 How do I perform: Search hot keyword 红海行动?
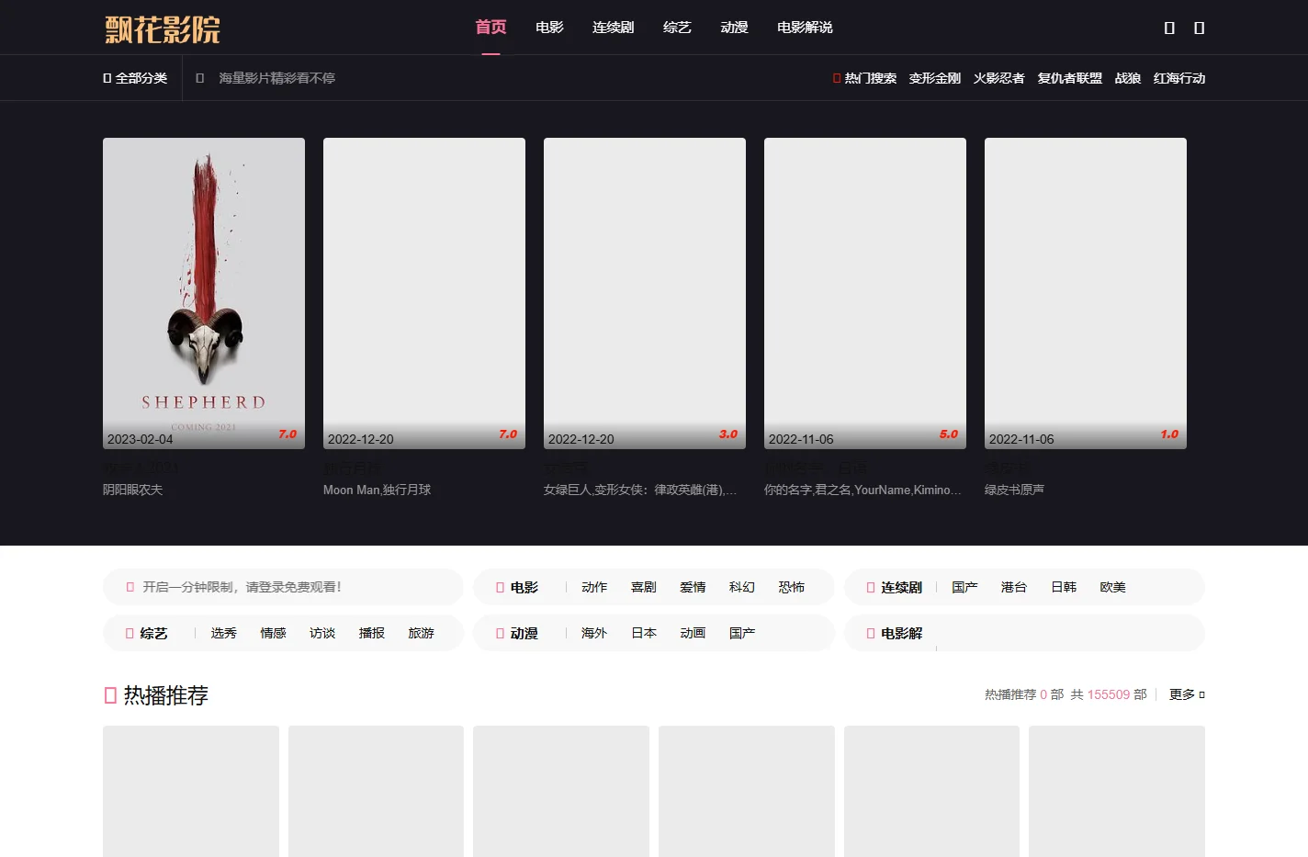click(1179, 78)
